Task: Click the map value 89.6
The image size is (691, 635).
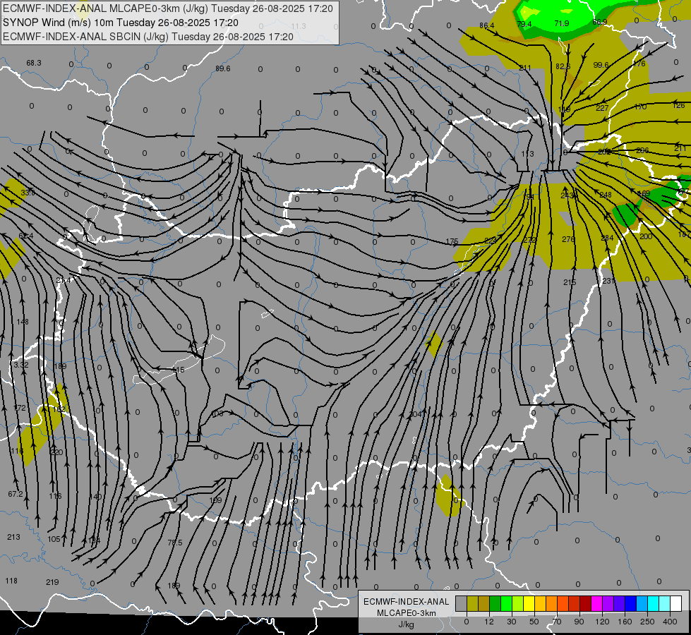Action: 222,68
